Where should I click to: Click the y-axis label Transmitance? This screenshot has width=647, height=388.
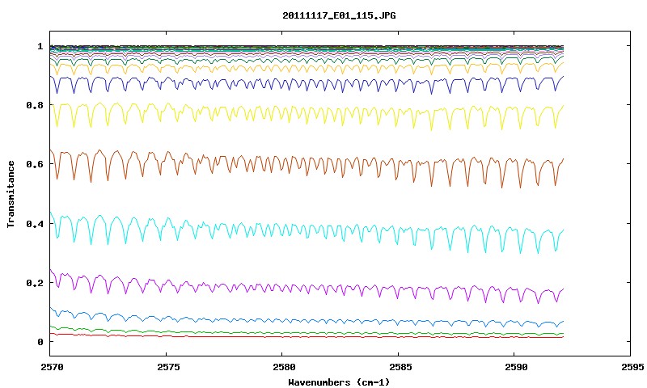[x=11, y=194]
